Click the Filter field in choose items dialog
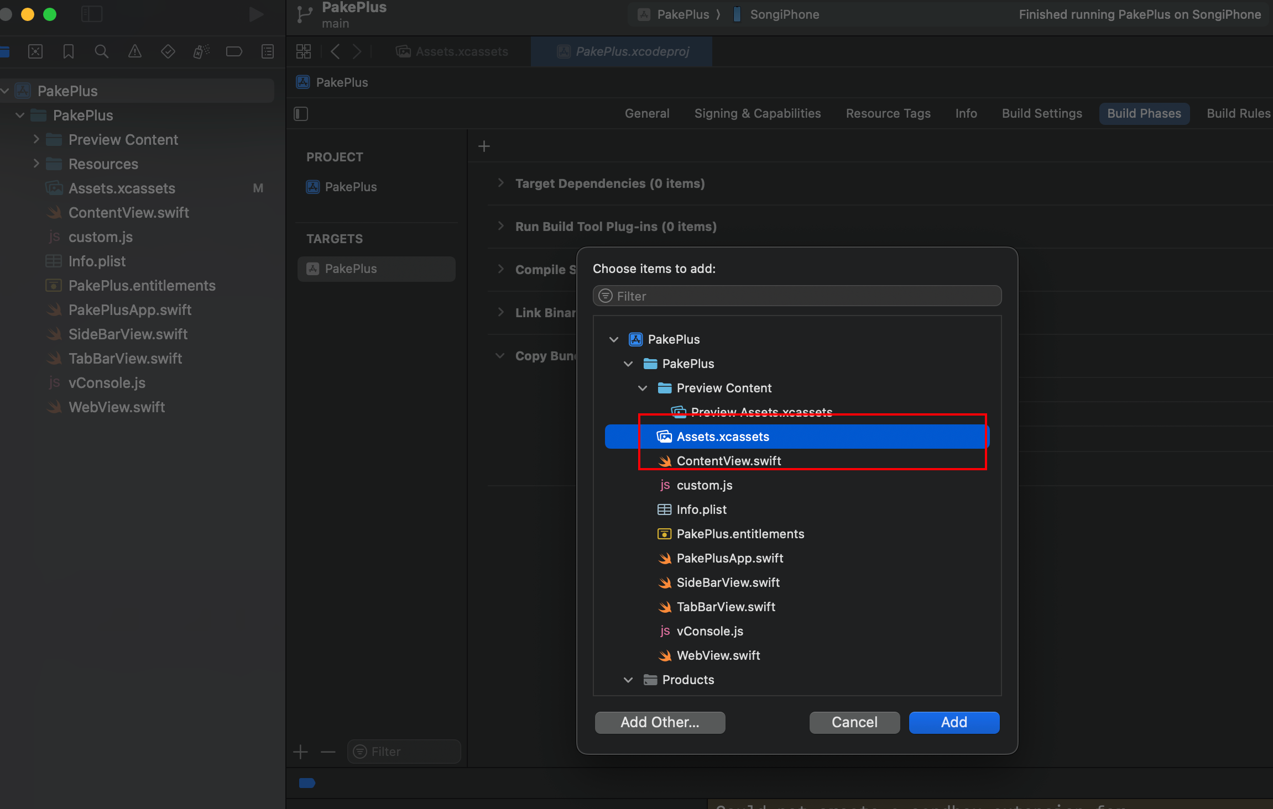 797,296
